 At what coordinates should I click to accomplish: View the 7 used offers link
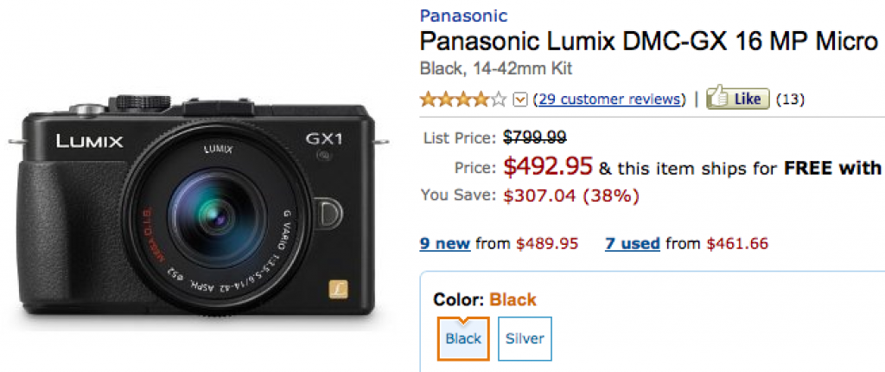coord(633,243)
